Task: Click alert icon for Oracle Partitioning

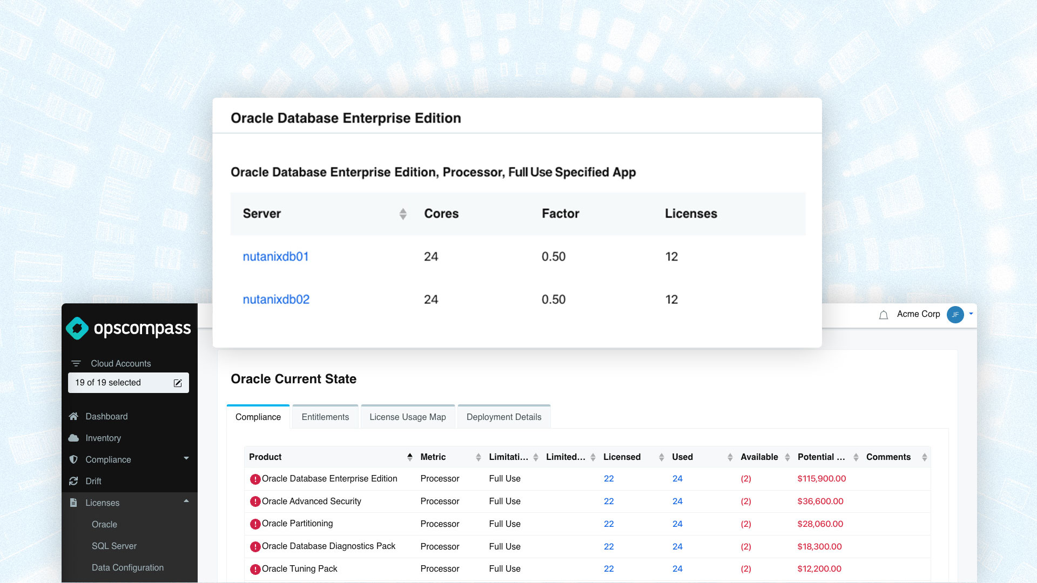Action: 255,524
